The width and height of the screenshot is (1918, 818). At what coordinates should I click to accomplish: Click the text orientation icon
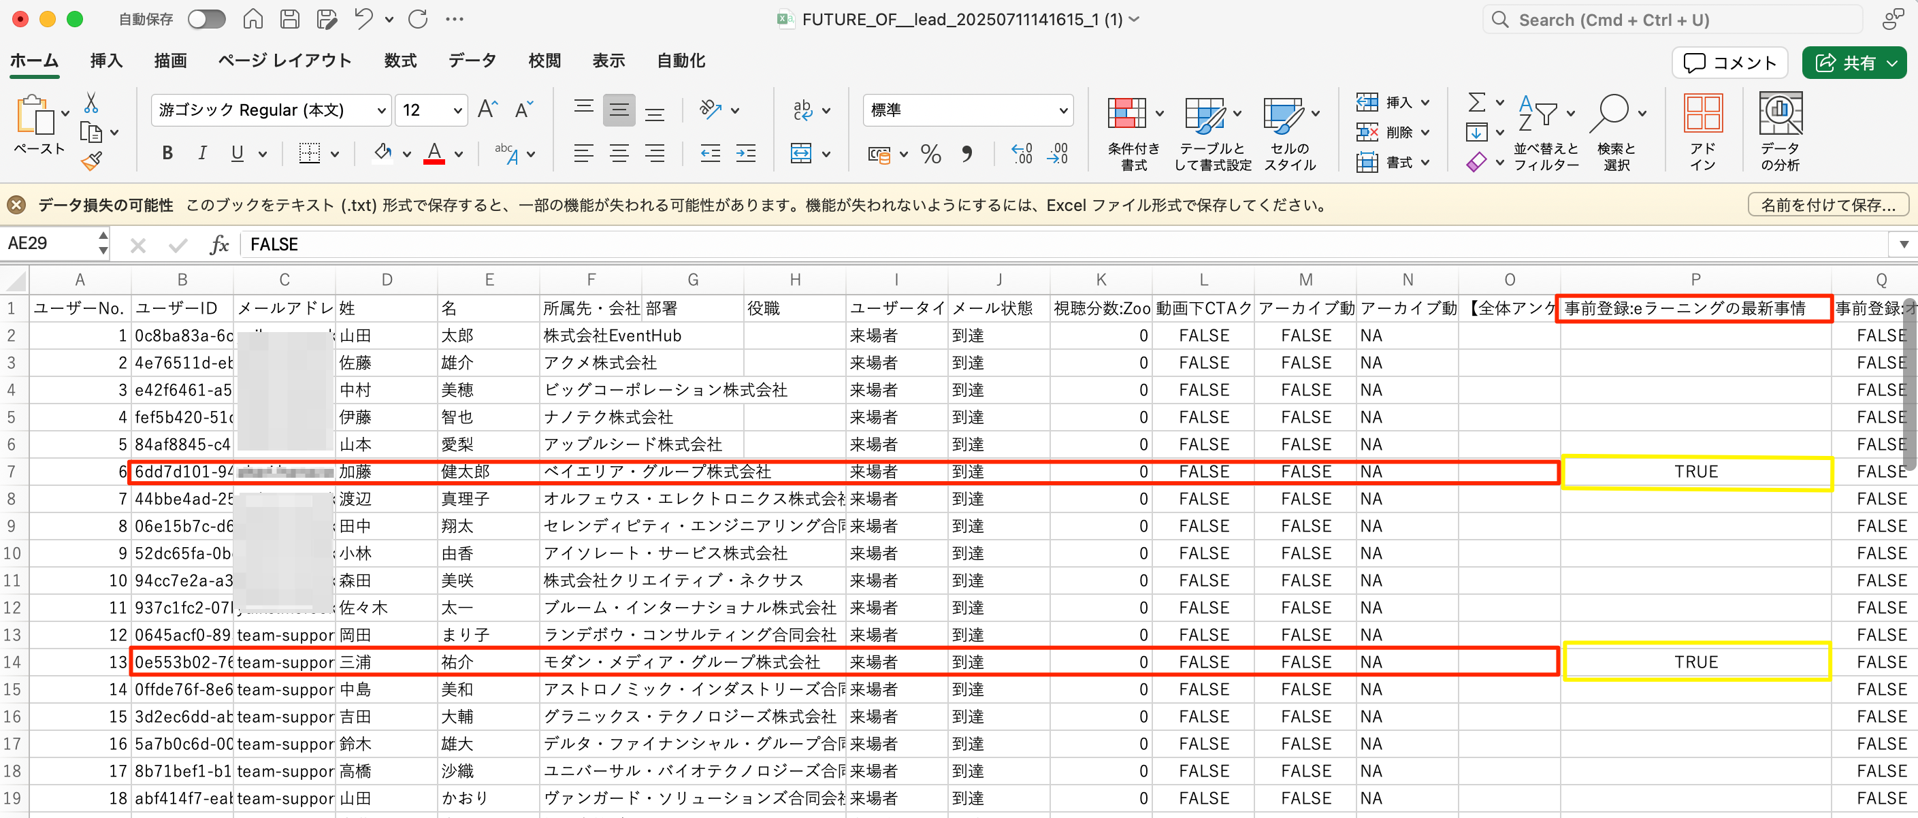[x=711, y=110]
